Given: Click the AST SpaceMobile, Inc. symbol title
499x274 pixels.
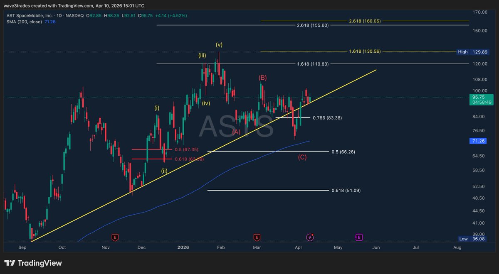Looking at the screenshot, I should pos(29,15).
